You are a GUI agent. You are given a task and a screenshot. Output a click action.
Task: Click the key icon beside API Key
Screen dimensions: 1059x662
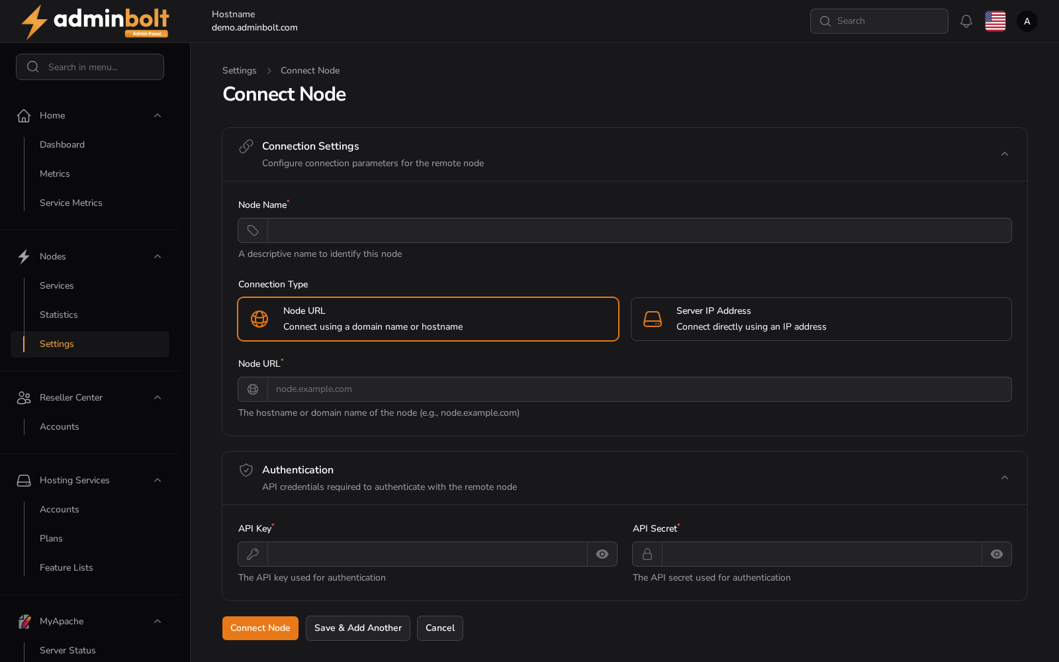pos(253,554)
